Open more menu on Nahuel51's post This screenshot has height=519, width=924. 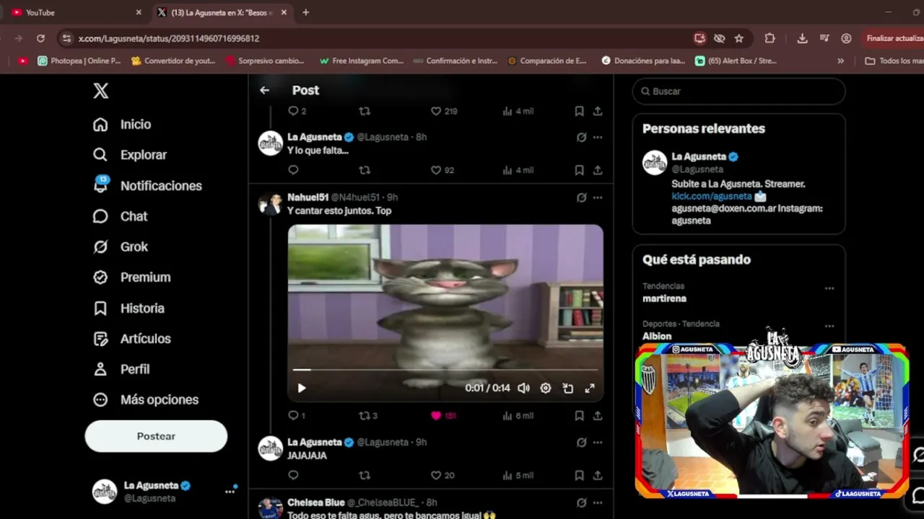pyautogui.click(x=598, y=198)
